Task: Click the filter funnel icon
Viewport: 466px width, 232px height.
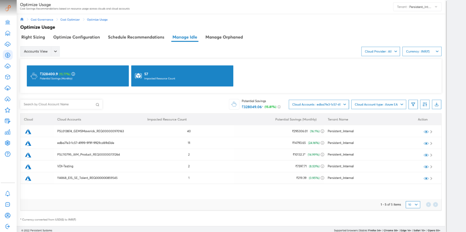Action: [x=413, y=104]
